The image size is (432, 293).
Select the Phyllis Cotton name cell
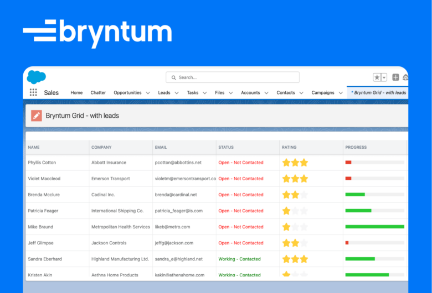click(57, 163)
